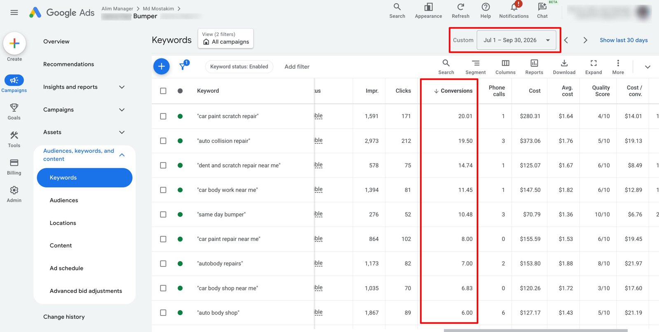Check the "same day bumper" row checkbox
Screen dimensions: 659x332
coord(163,215)
